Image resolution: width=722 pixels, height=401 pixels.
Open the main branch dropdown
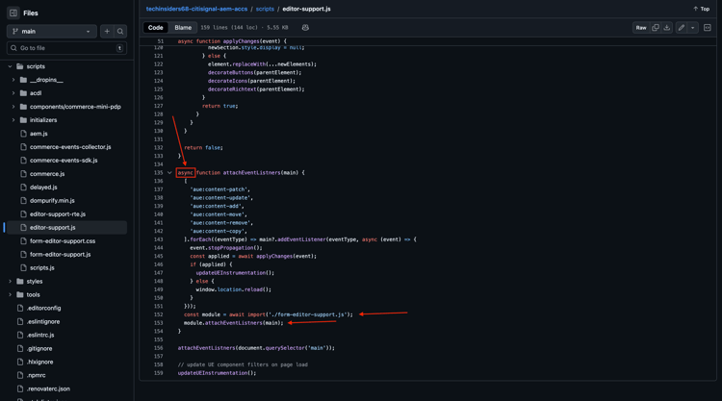coord(51,32)
